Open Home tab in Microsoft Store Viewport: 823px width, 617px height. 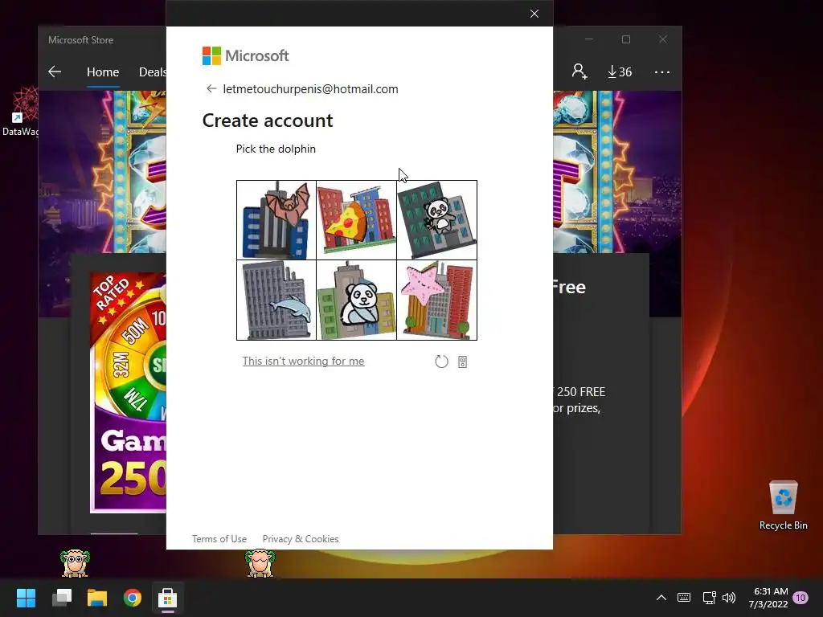(103, 72)
